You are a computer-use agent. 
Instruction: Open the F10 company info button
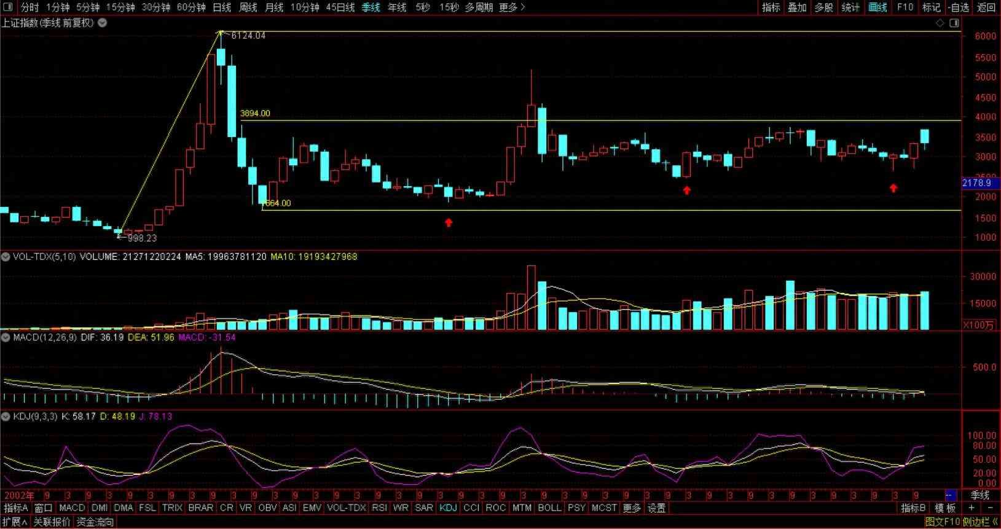(x=905, y=7)
